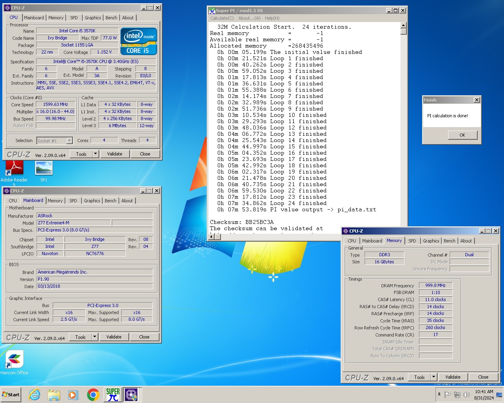Click CAS# Latency 11.0 clocks value
504x403 pixels.
pos(435,299)
